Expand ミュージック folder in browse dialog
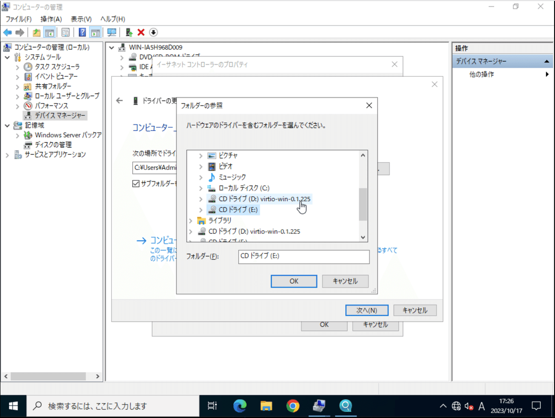555x418 pixels. 201,177
